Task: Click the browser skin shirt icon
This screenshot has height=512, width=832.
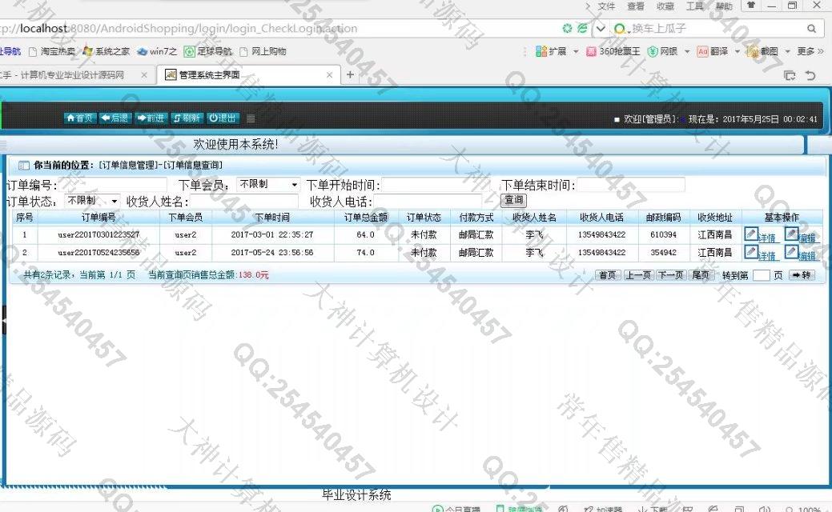Action: point(751,6)
